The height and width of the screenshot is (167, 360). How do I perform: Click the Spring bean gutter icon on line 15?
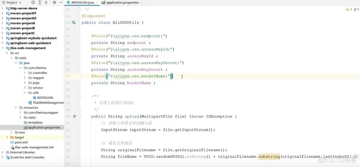tap(74, 22)
